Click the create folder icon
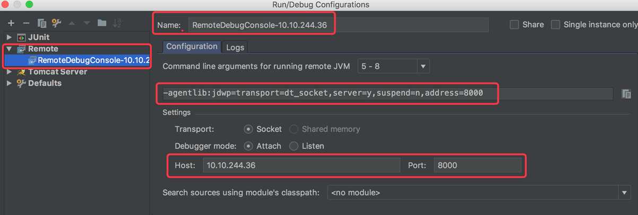This screenshot has width=638, height=215. [x=102, y=23]
